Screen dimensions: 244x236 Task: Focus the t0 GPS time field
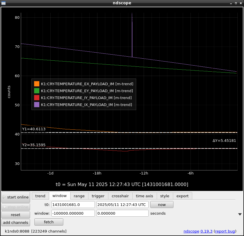[73, 205]
